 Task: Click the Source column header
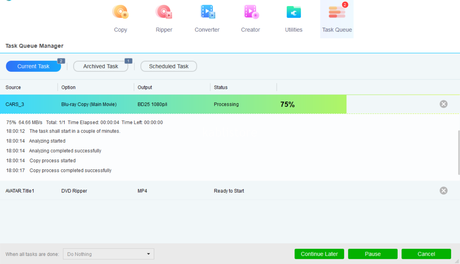[13, 87]
